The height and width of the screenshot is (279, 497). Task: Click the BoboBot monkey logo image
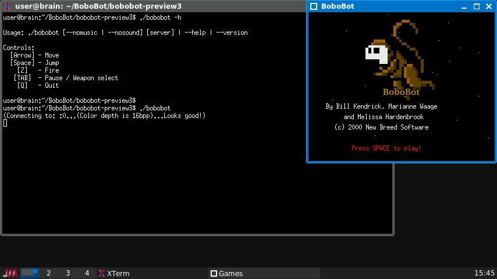click(x=397, y=54)
